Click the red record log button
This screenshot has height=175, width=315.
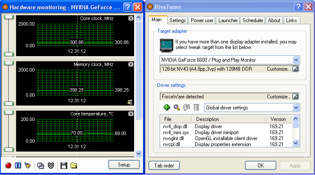pos(8,166)
